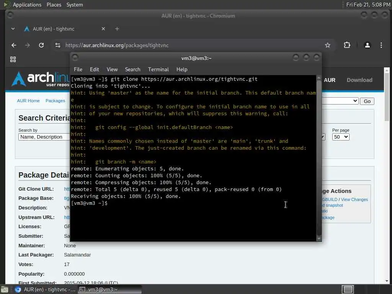Click the Applications menu logo icon
This screenshot has width=392, height=294.
pyautogui.click(x=7, y=5)
